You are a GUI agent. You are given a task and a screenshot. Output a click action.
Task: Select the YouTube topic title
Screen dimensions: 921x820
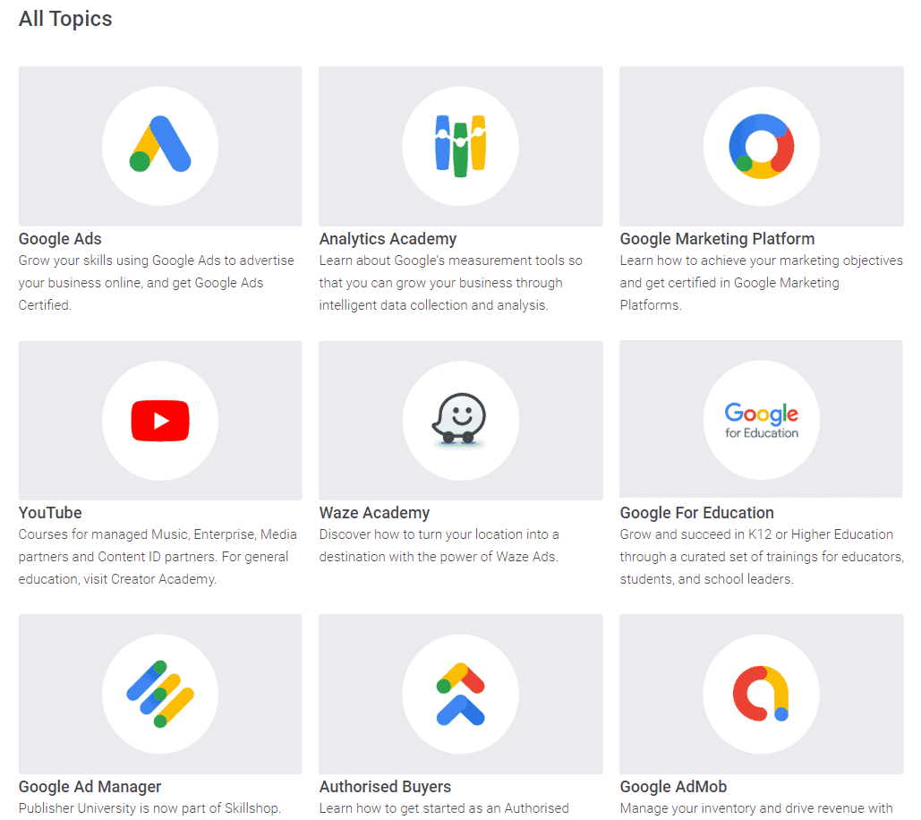[50, 513]
